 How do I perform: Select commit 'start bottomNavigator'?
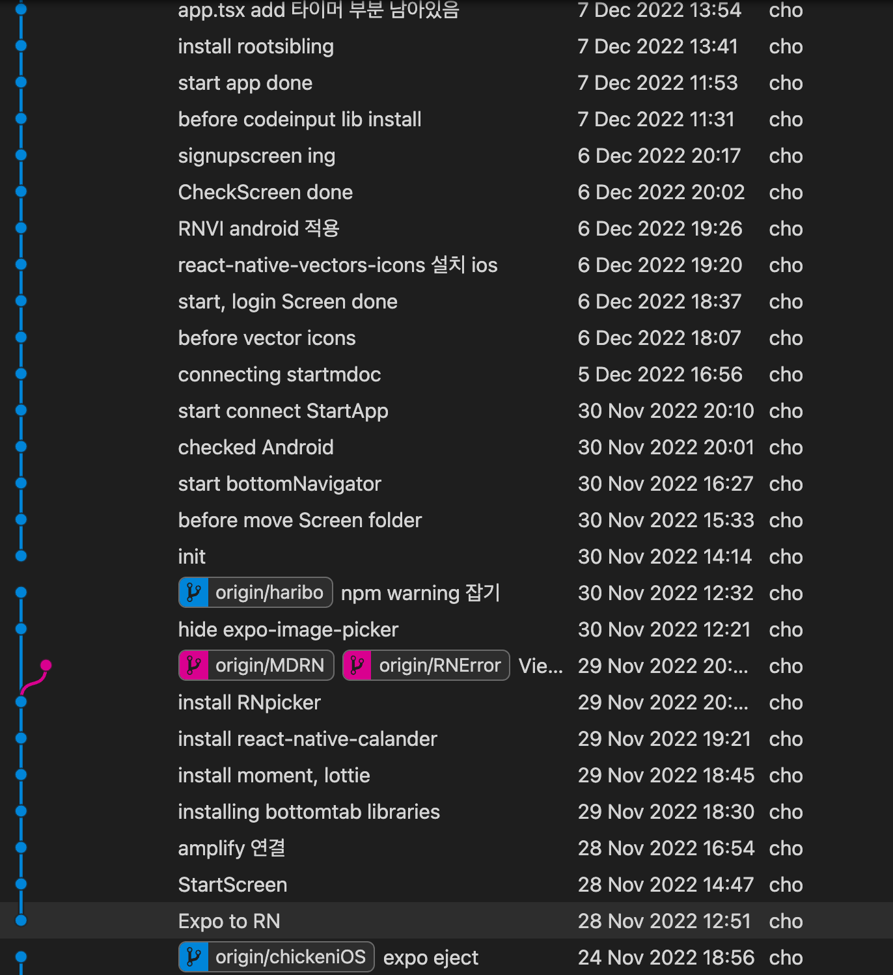pyautogui.click(x=280, y=484)
